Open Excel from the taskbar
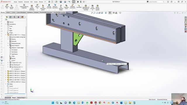The width and height of the screenshot is (187, 105). click(70, 103)
